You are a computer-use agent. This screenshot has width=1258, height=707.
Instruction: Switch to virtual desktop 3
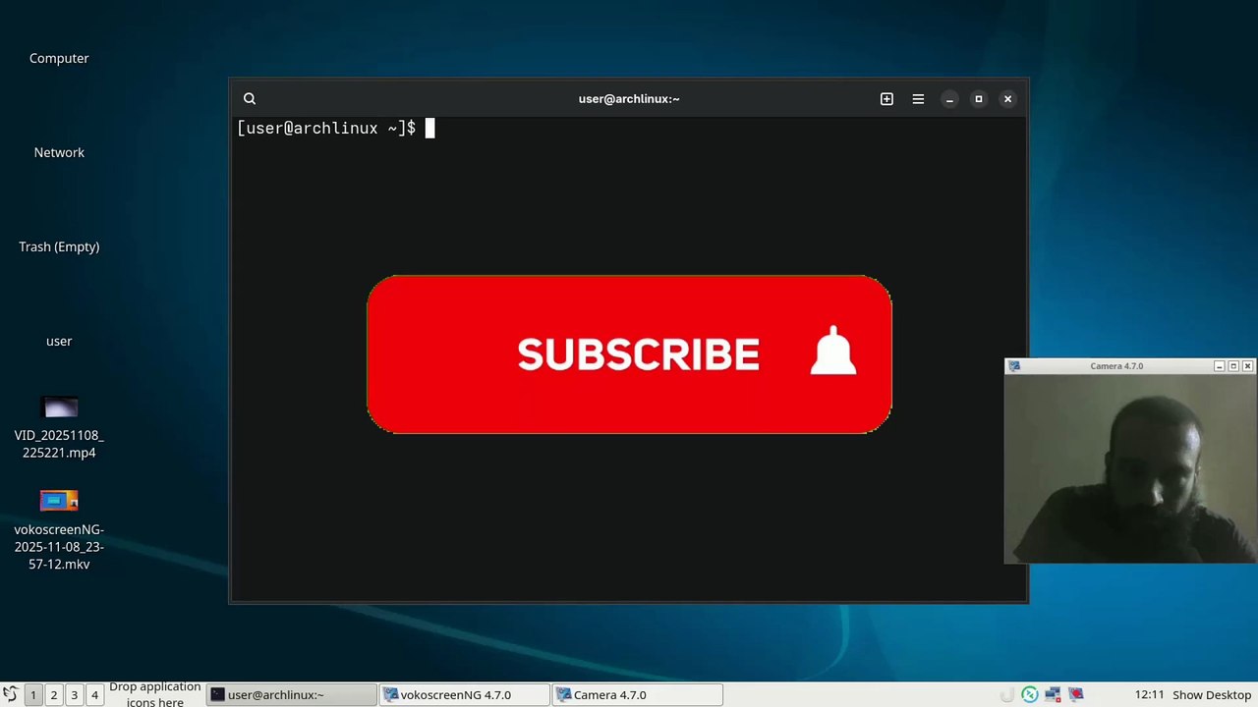(74, 694)
